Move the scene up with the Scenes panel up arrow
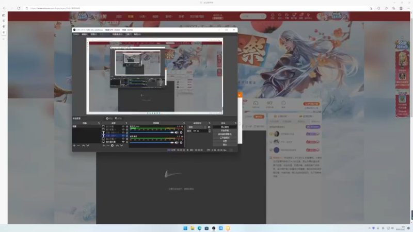Viewport: 413px width, 232px height. point(84,145)
